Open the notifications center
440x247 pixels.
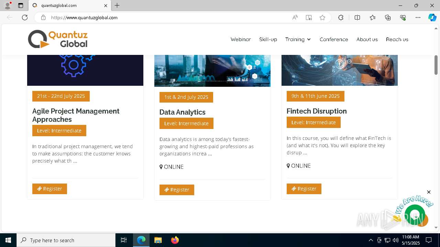click(429, 240)
